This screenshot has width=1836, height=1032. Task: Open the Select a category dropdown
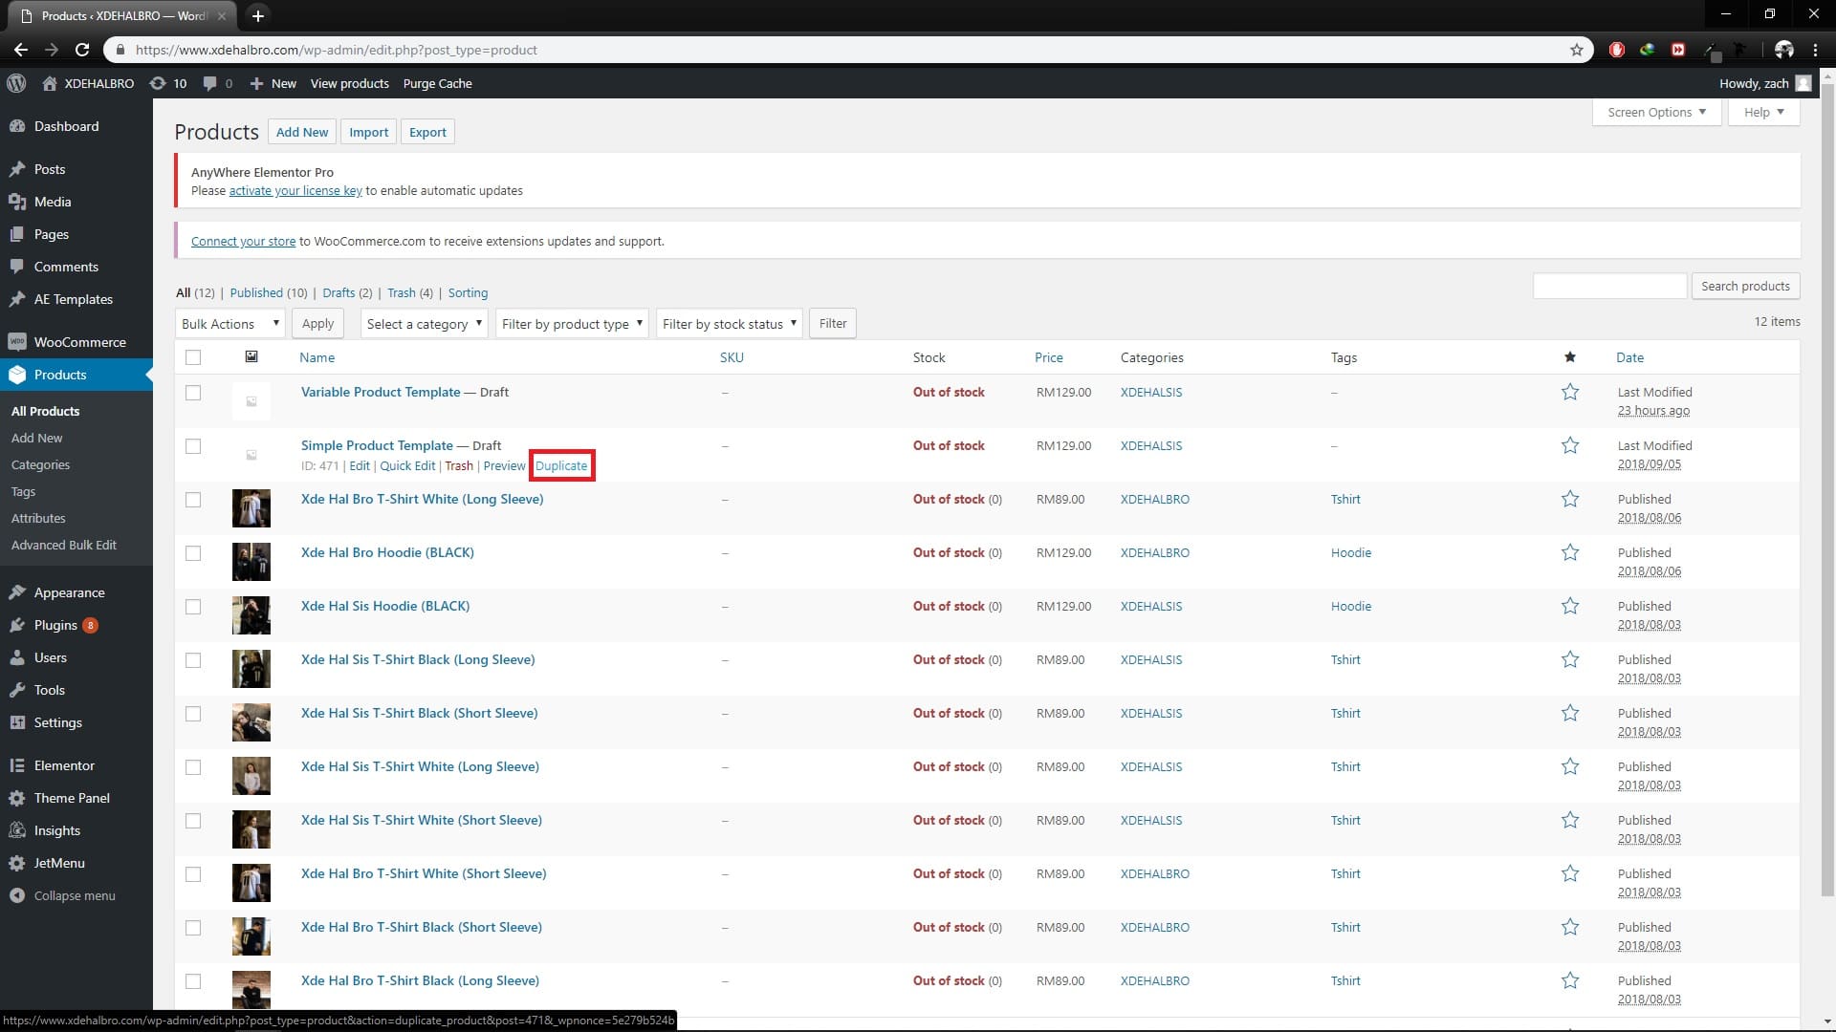tap(425, 324)
